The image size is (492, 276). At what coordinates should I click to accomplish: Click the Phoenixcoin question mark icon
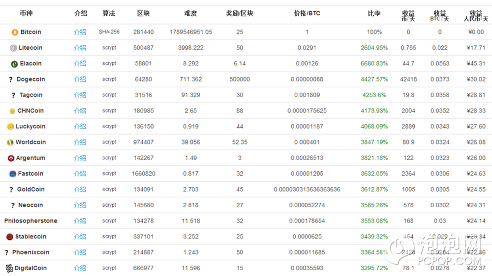coord(6,252)
